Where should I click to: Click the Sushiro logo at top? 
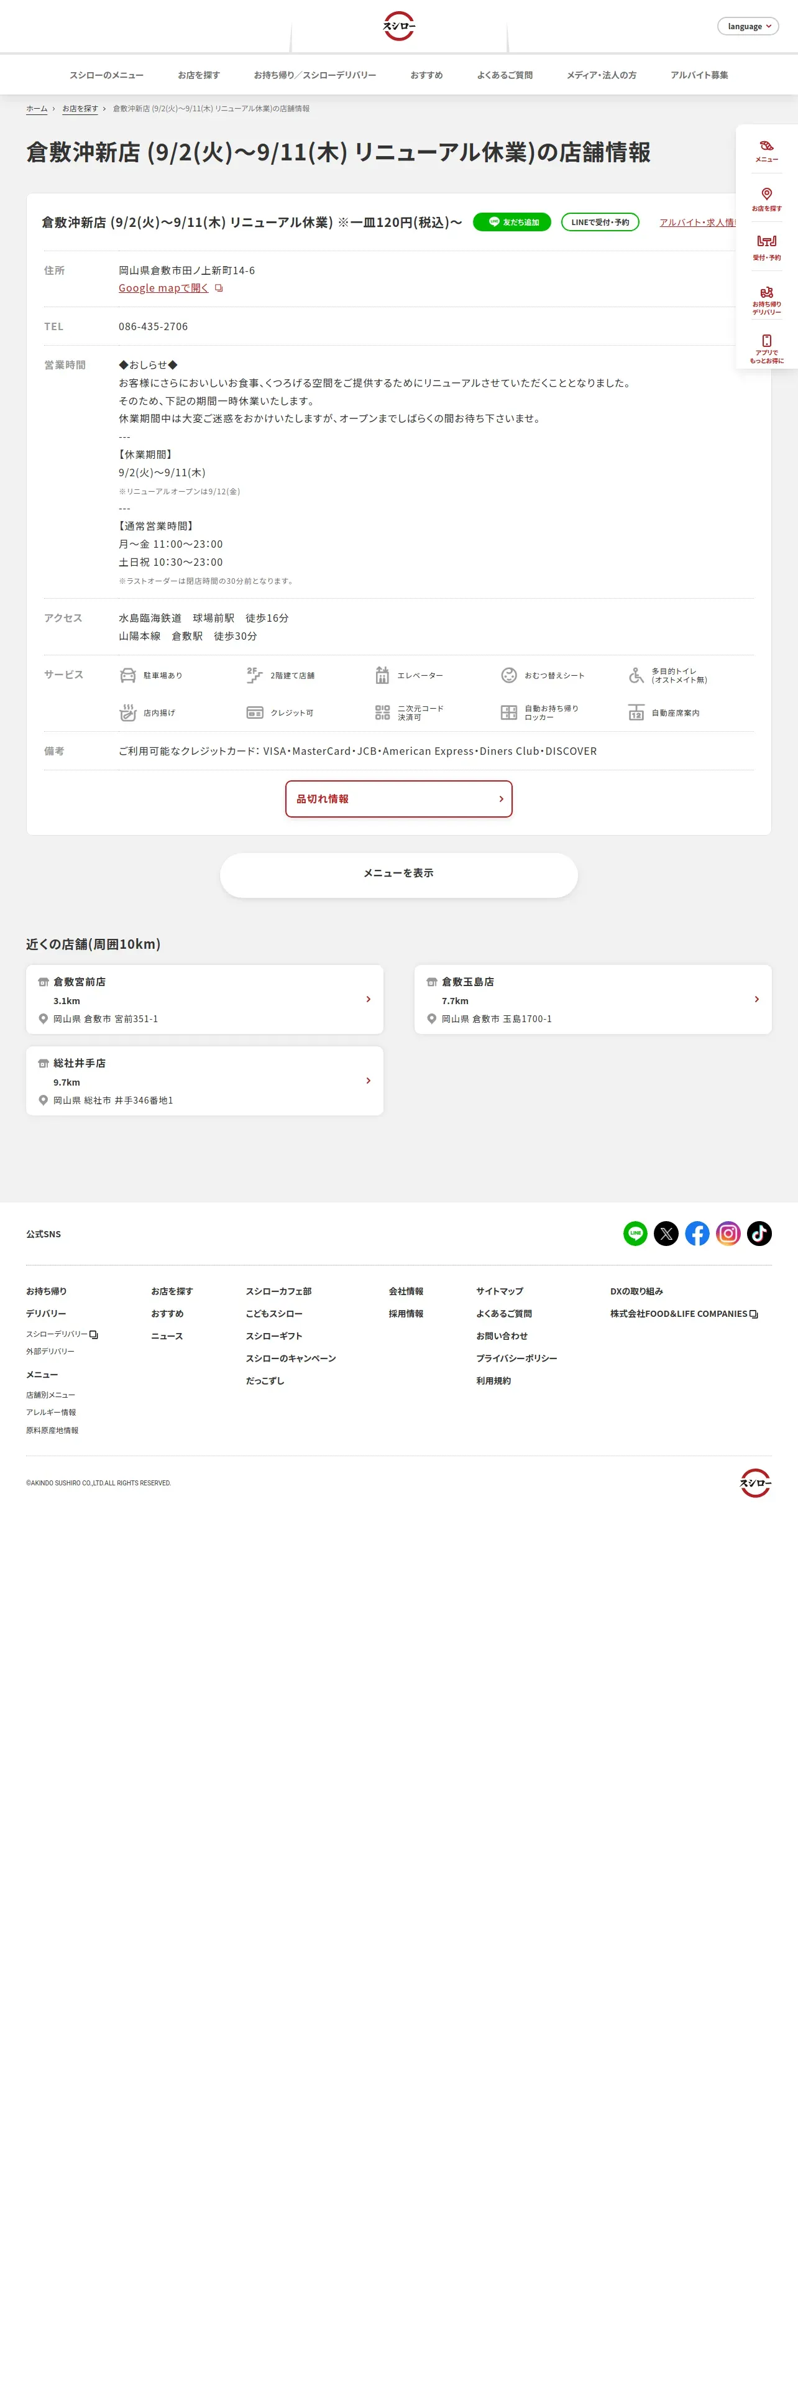click(398, 26)
